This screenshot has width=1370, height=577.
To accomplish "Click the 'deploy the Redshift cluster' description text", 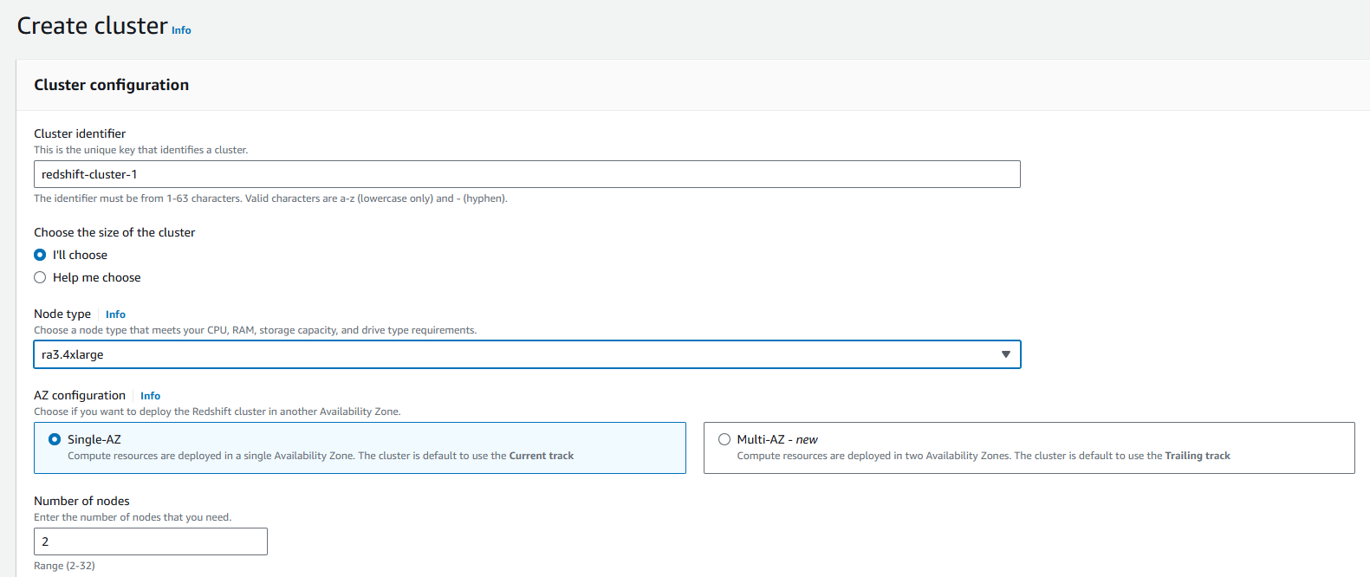I will click(217, 412).
